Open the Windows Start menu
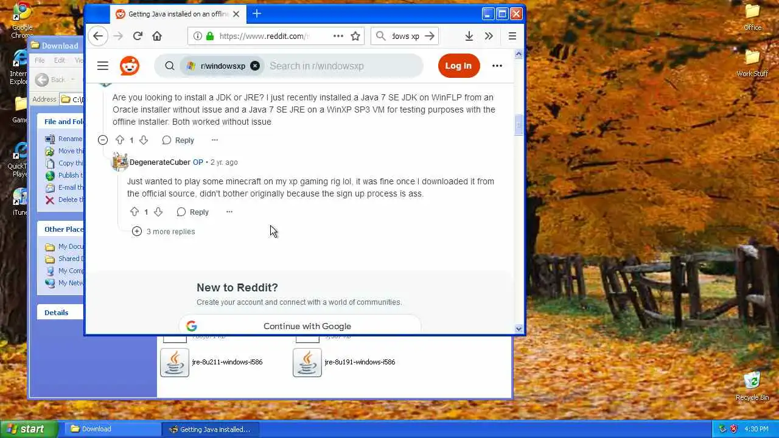Screen dimensions: 779x438 click(29, 429)
